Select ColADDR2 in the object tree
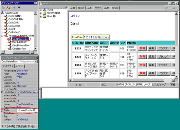180x130 pixels. [14, 26]
